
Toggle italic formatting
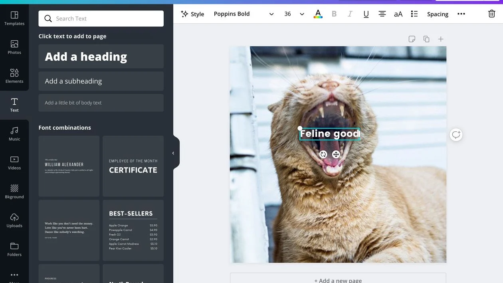point(350,14)
